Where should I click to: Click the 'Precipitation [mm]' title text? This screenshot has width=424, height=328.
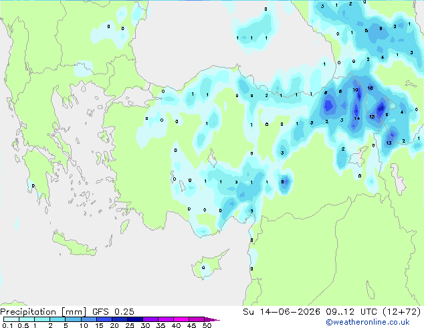43,312
